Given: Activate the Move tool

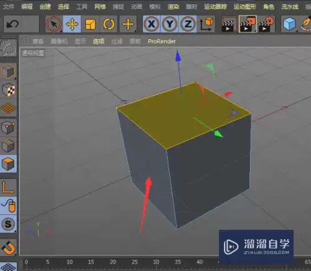Looking at the screenshot, I should tap(72, 24).
